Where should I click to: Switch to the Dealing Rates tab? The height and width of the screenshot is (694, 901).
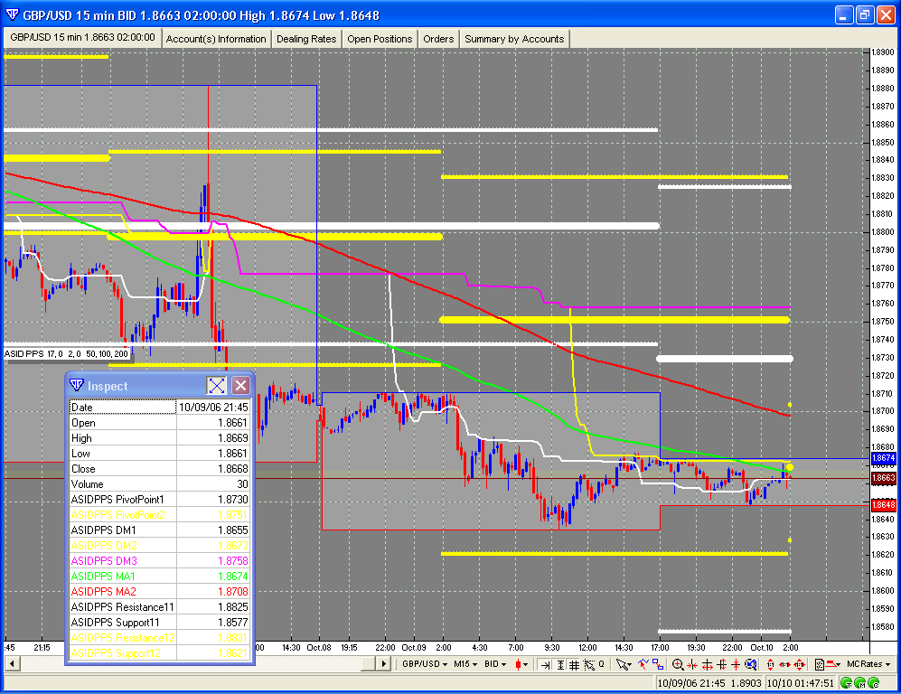click(x=306, y=39)
